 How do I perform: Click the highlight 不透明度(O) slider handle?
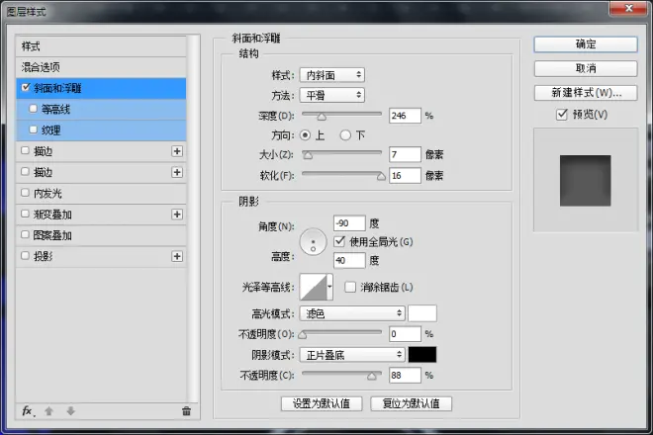tap(303, 335)
